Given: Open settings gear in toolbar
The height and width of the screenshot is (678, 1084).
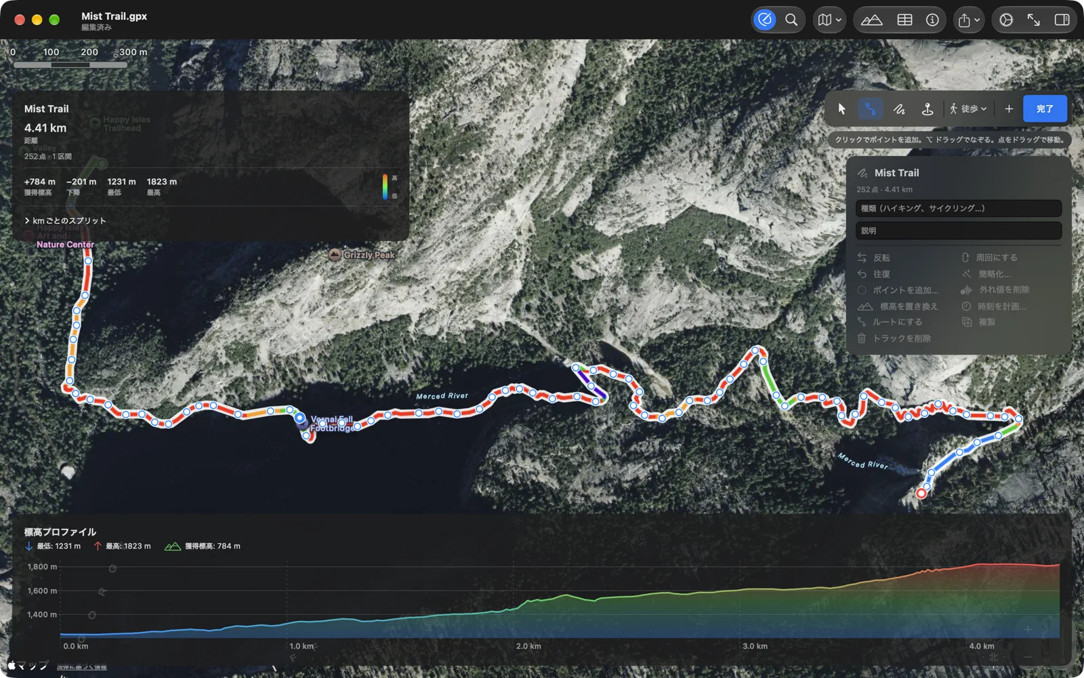Looking at the screenshot, I should point(1006,20).
